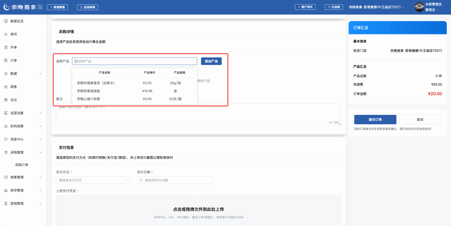Click the ¥3.50 price cell
Screen dimensions: 451x226
click(x=147, y=83)
